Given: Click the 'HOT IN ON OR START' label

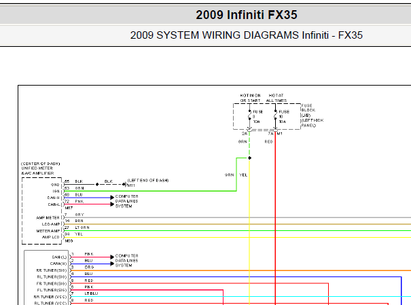Looking at the screenshot, I should coord(250,98).
